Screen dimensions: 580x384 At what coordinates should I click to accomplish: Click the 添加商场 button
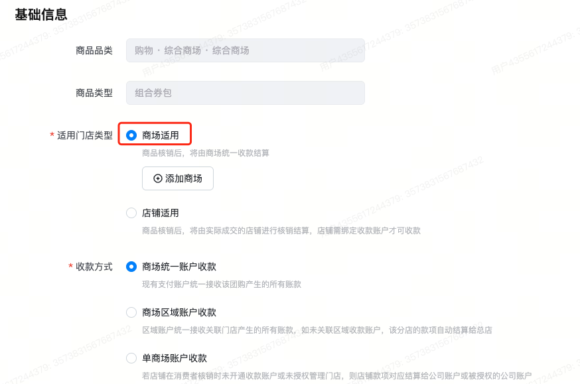178,178
